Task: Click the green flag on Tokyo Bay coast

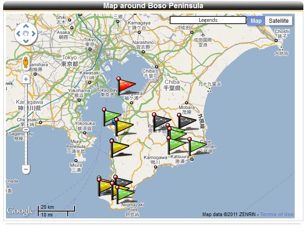Action: pyautogui.click(x=111, y=116)
